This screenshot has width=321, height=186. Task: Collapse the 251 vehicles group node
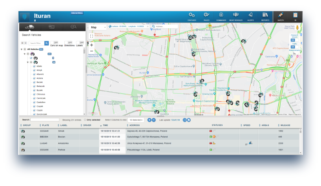coord(25,54)
